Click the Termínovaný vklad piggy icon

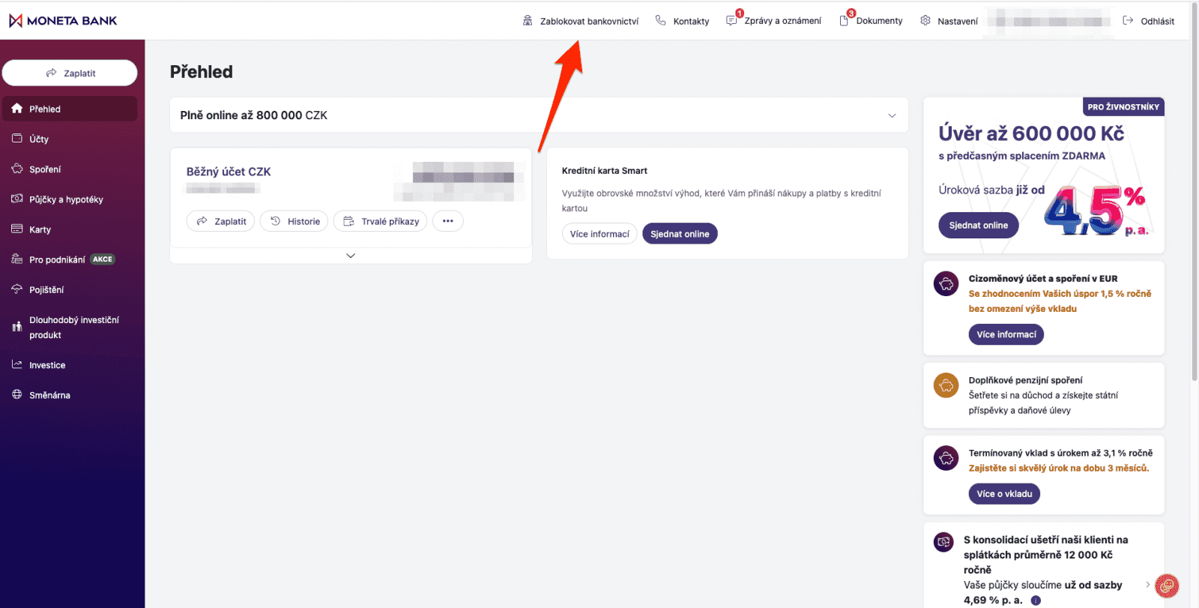click(946, 458)
